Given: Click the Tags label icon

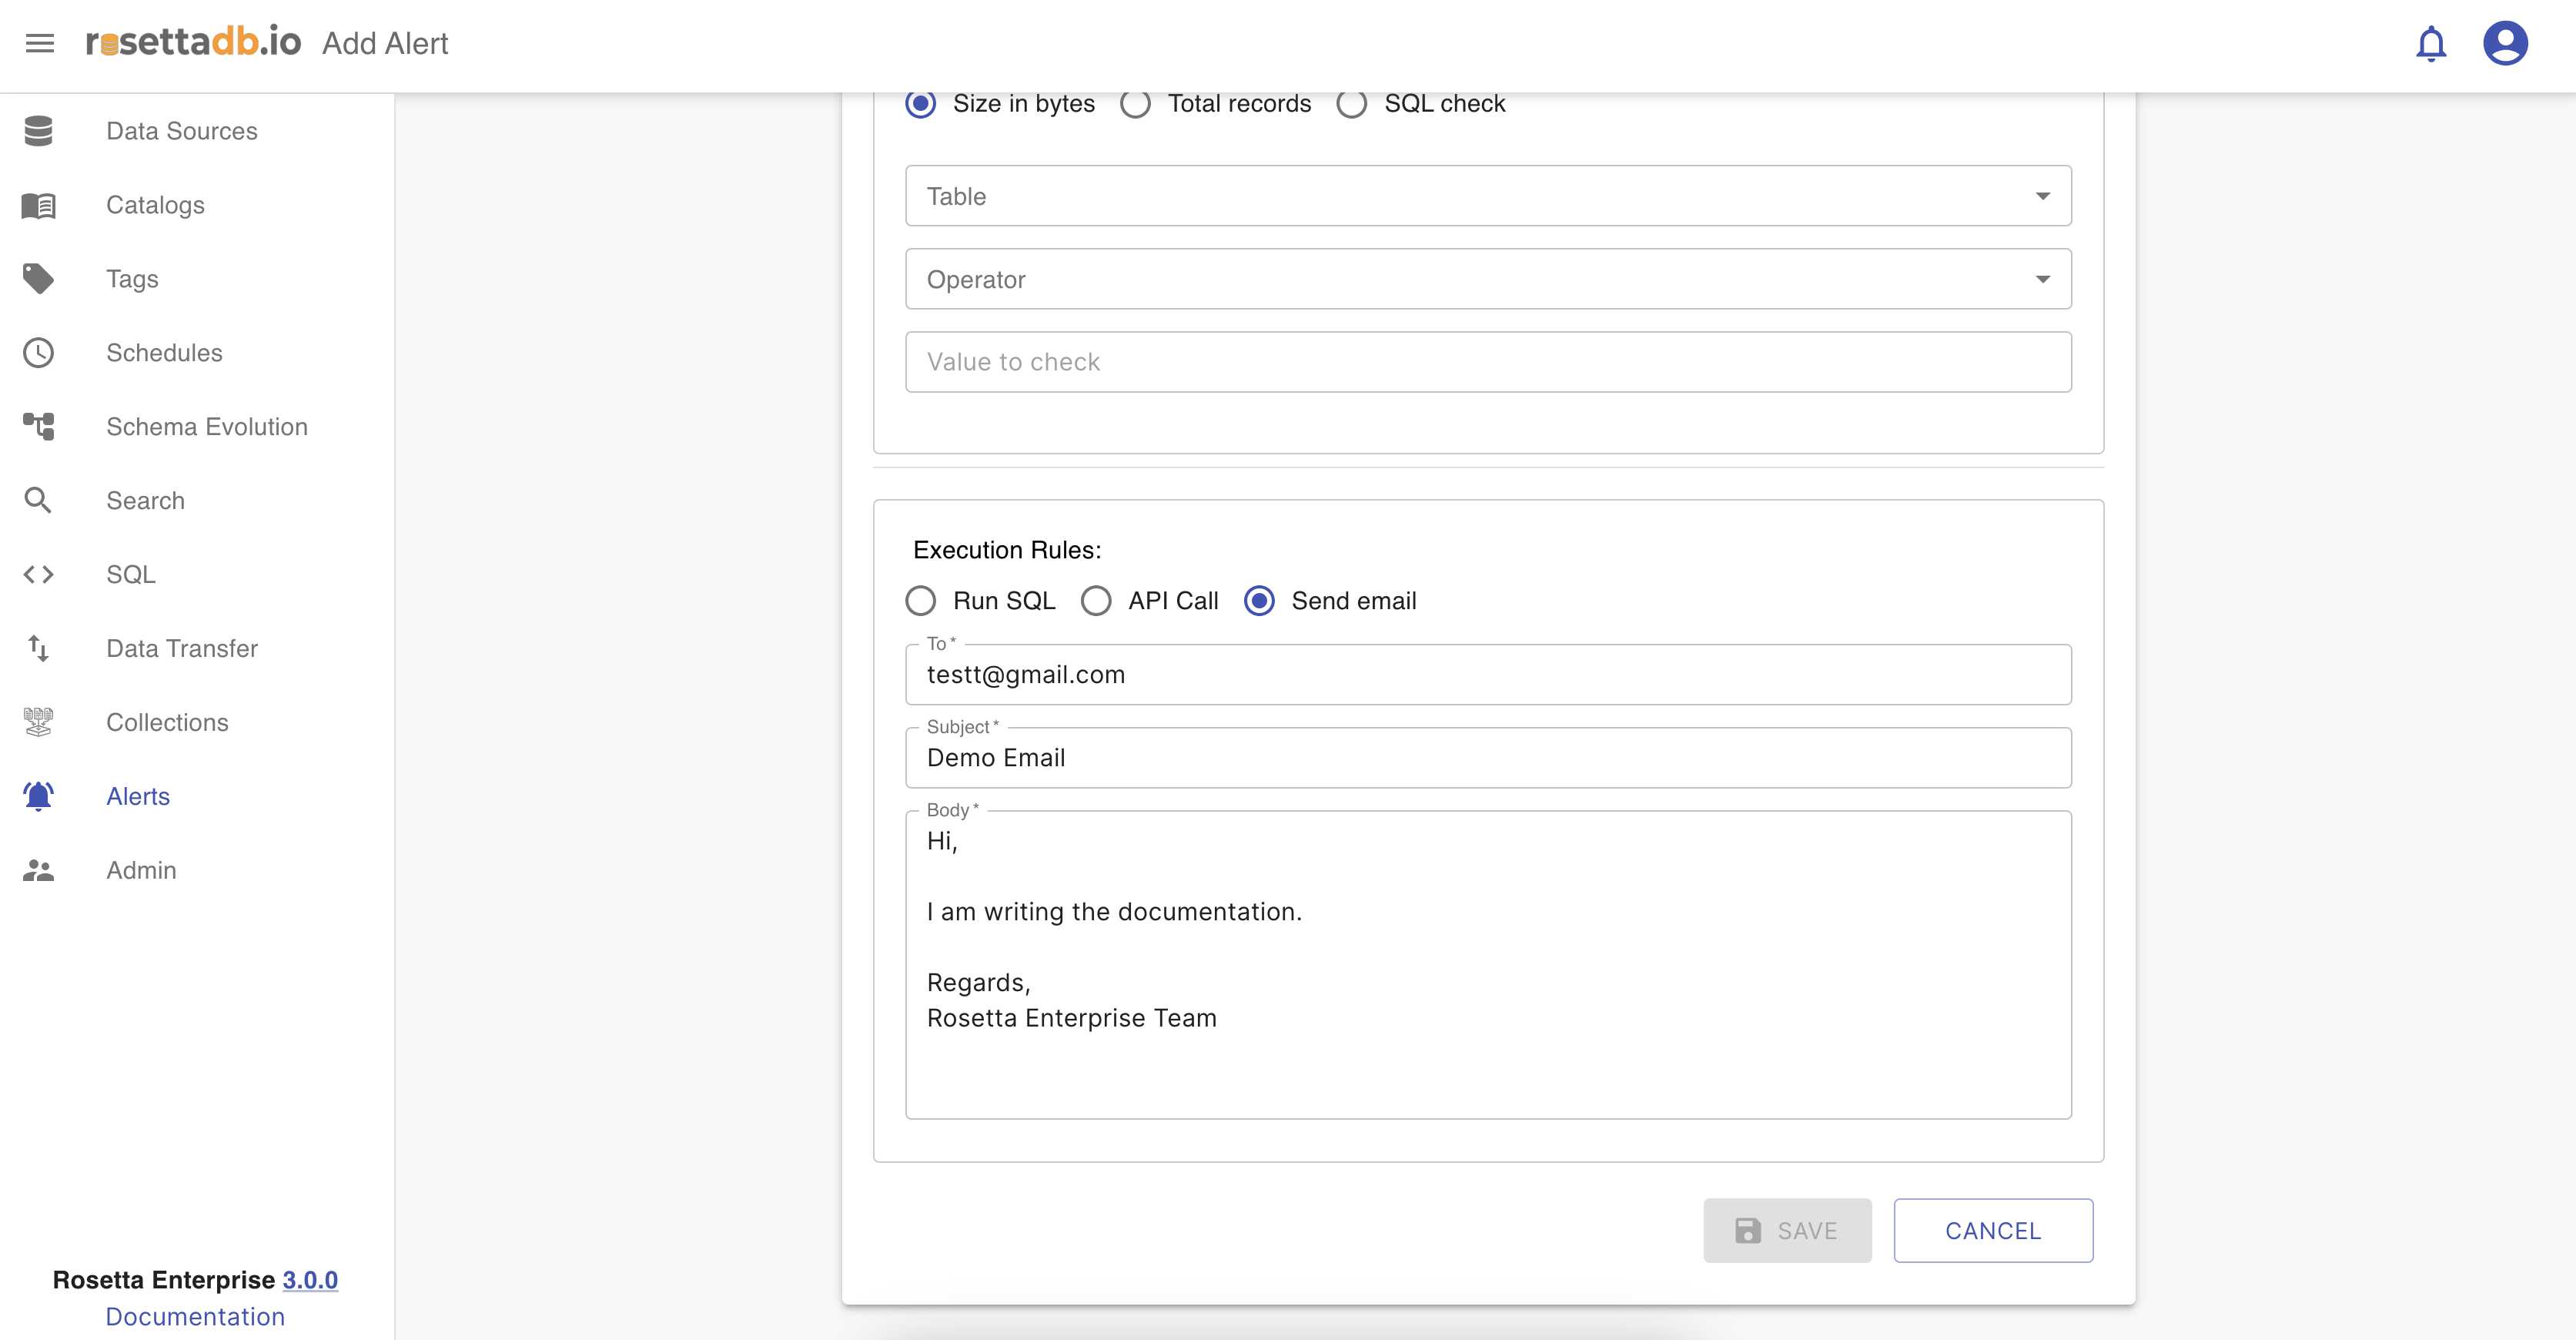Looking at the screenshot, I should pyautogui.click(x=39, y=279).
